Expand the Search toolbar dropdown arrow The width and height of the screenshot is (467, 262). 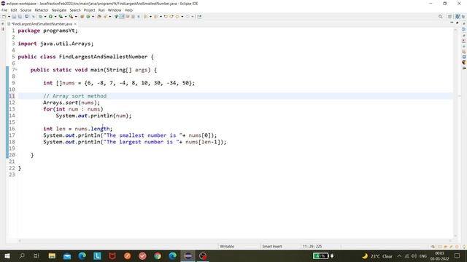110,17
